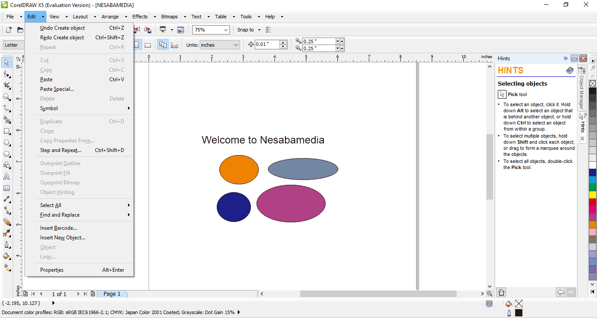Toggle the Current page layout button
The width and height of the screenshot is (597, 318).
coord(174,45)
